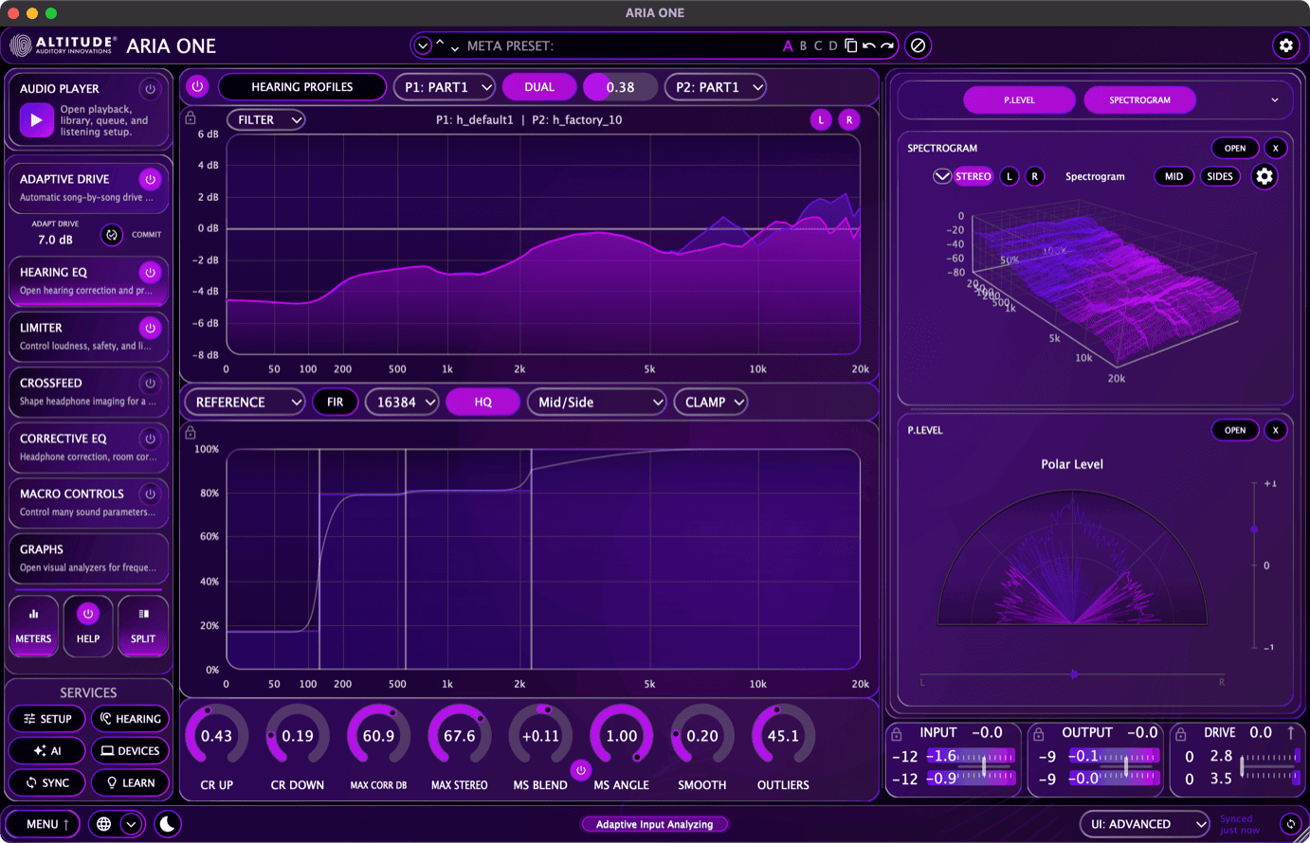Select meta preset slot A
Image resolution: width=1310 pixels, height=843 pixels.
pos(788,45)
